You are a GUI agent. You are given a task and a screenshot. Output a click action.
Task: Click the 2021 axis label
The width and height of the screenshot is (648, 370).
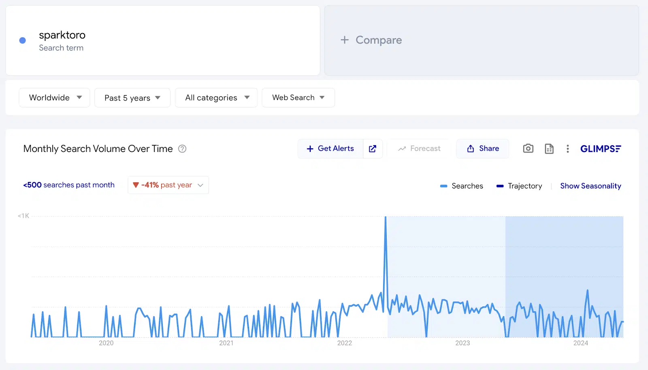pyautogui.click(x=226, y=343)
